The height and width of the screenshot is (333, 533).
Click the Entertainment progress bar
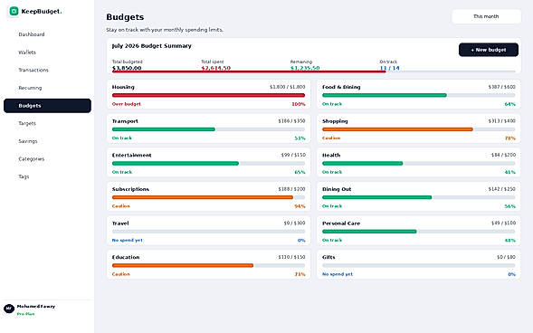click(208, 164)
